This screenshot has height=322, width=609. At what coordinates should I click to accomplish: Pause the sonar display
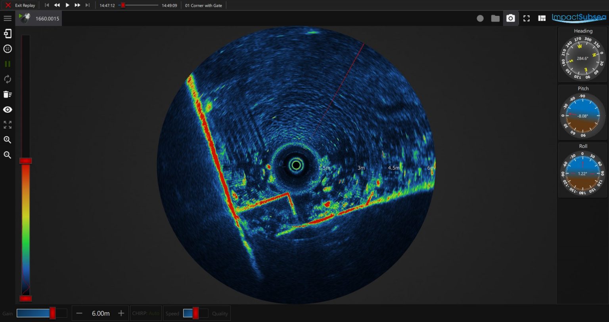(7, 64)
